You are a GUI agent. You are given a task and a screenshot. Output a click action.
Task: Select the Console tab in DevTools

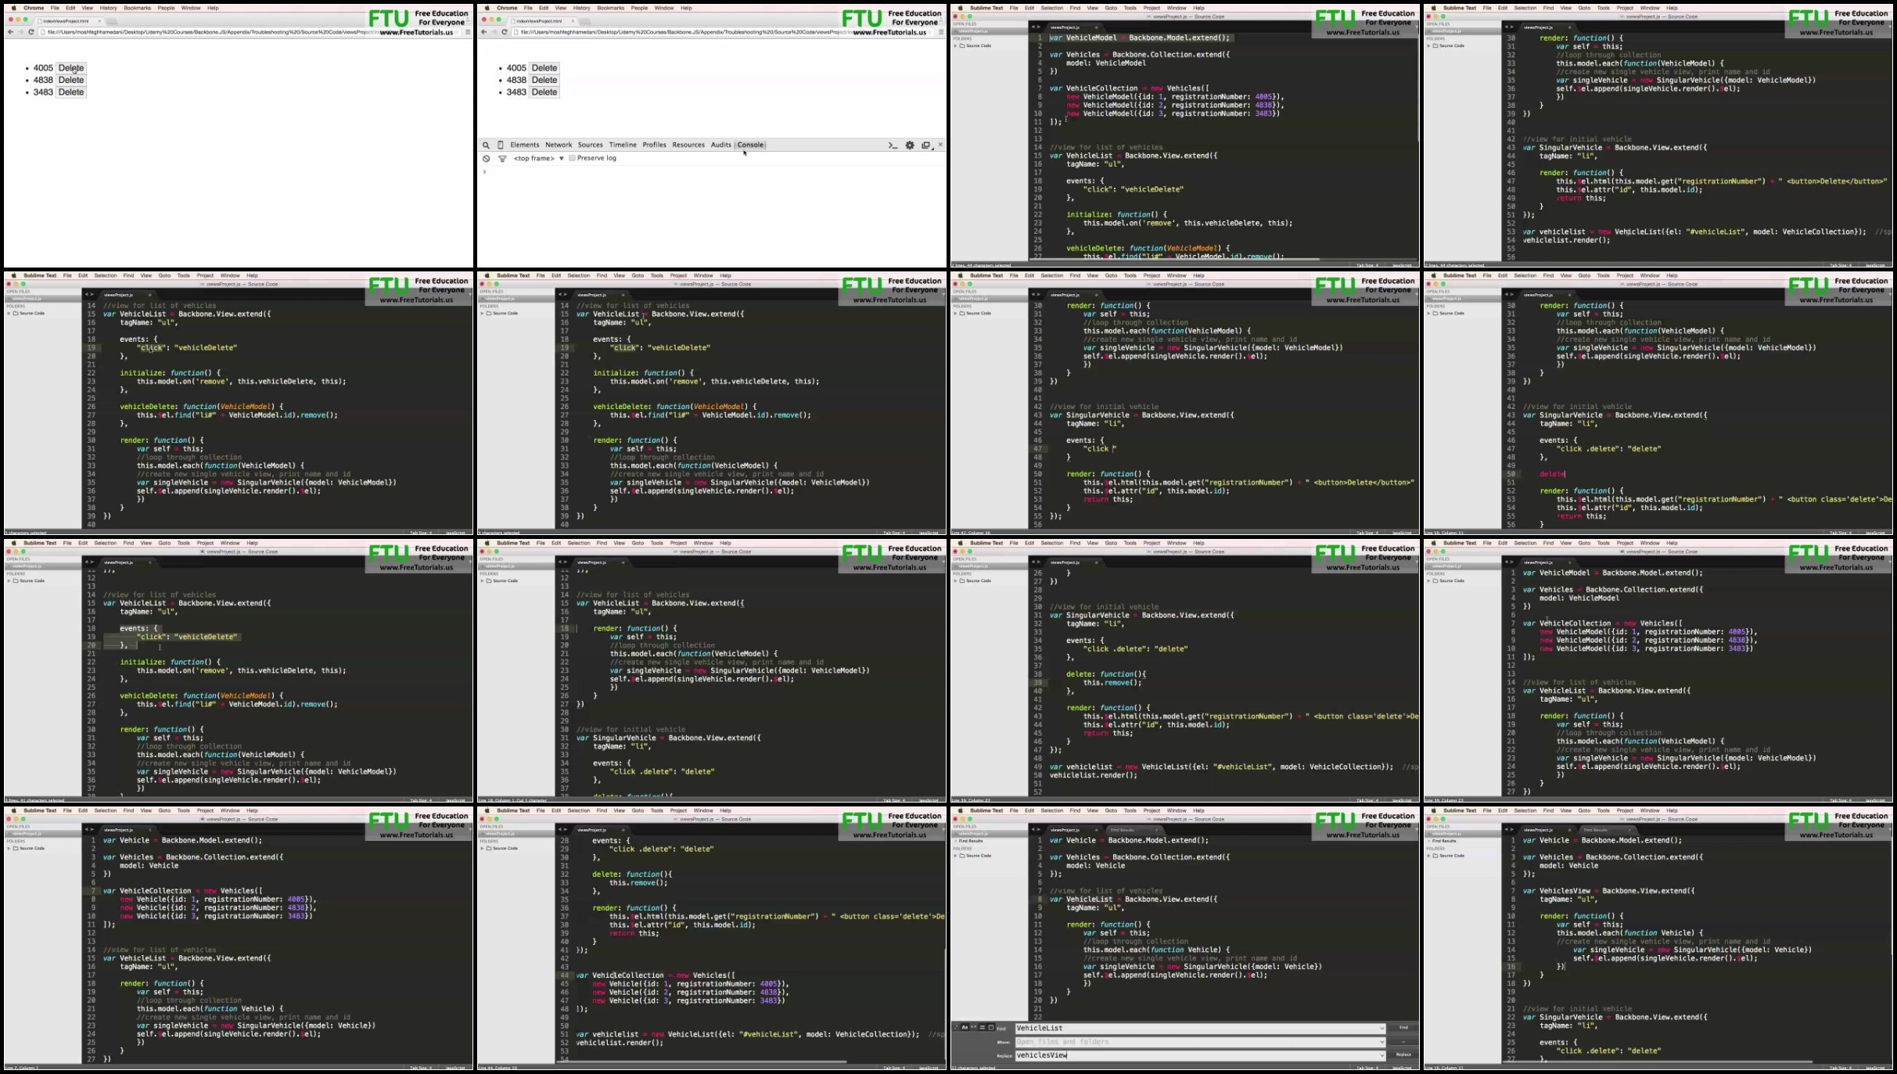[x=750, y=145]
